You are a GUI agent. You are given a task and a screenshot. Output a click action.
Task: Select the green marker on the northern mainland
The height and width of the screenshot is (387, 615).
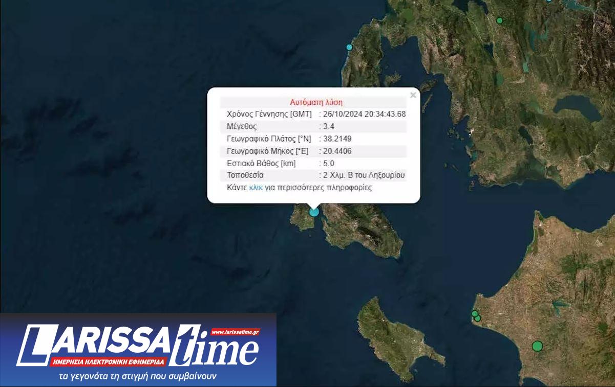click(500, 20)
